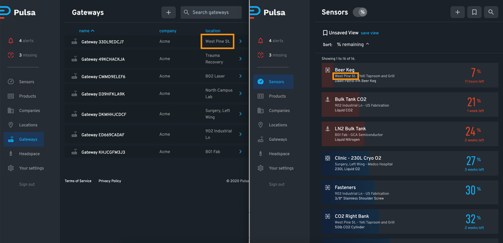Click the Clinic 230L Cryo O2 icon
This screenshot has width=503, height=243.
coord(328,158)
